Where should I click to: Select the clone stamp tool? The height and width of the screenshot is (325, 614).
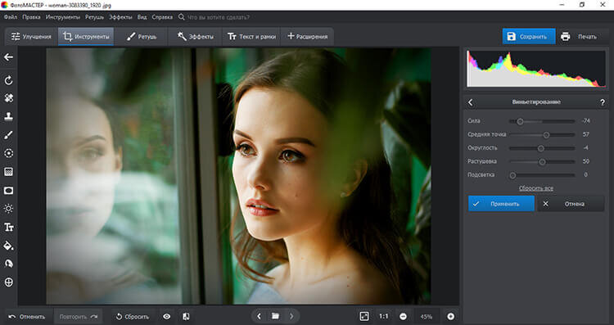pos(8,116)
